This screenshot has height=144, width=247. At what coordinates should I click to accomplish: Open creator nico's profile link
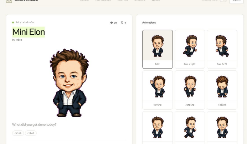point(19,40)
